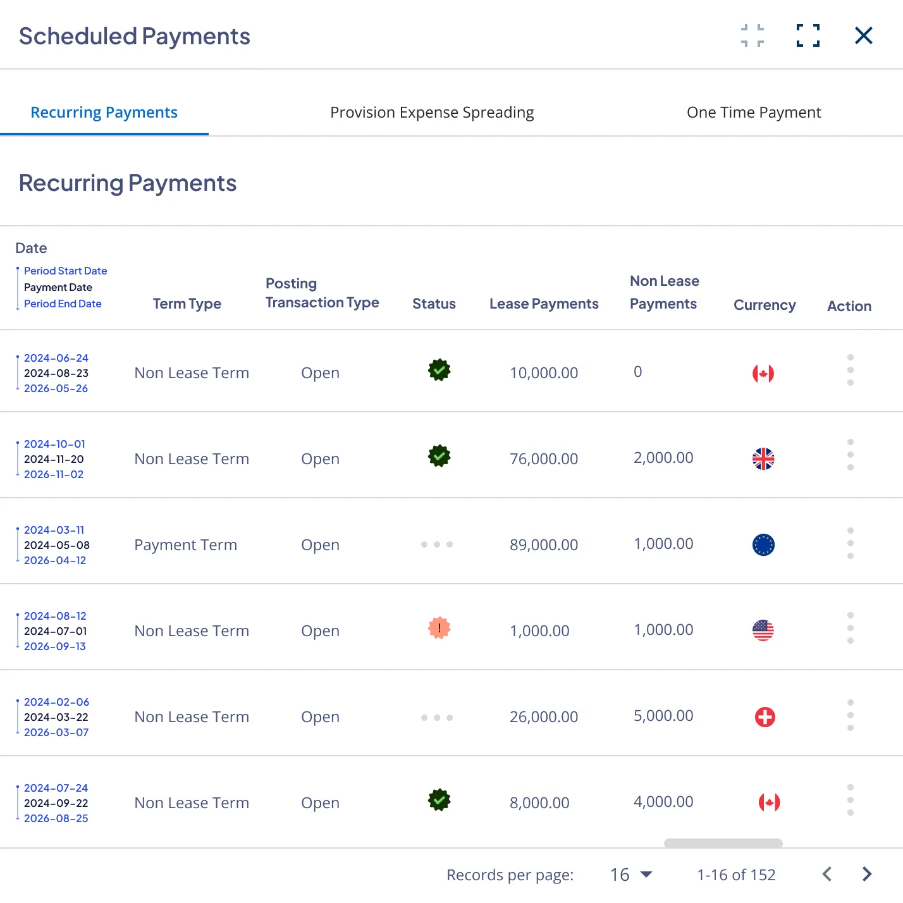Image resolution: width=903 pixels, height=903 pixels.
Task: Click Payment Term cell
Action: tap(186, 544)
